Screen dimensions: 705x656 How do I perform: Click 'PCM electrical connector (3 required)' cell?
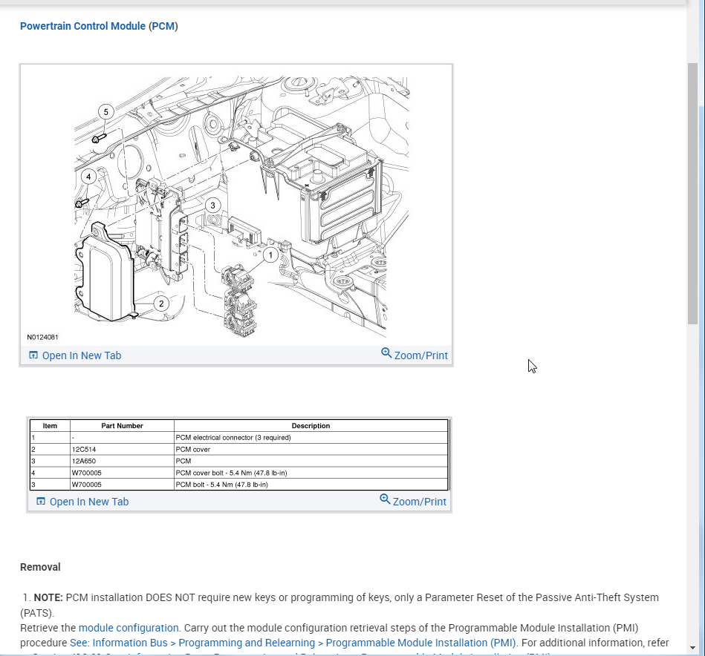point(311,438)
